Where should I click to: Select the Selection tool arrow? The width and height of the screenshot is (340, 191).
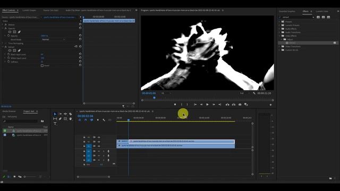point(55,114)
